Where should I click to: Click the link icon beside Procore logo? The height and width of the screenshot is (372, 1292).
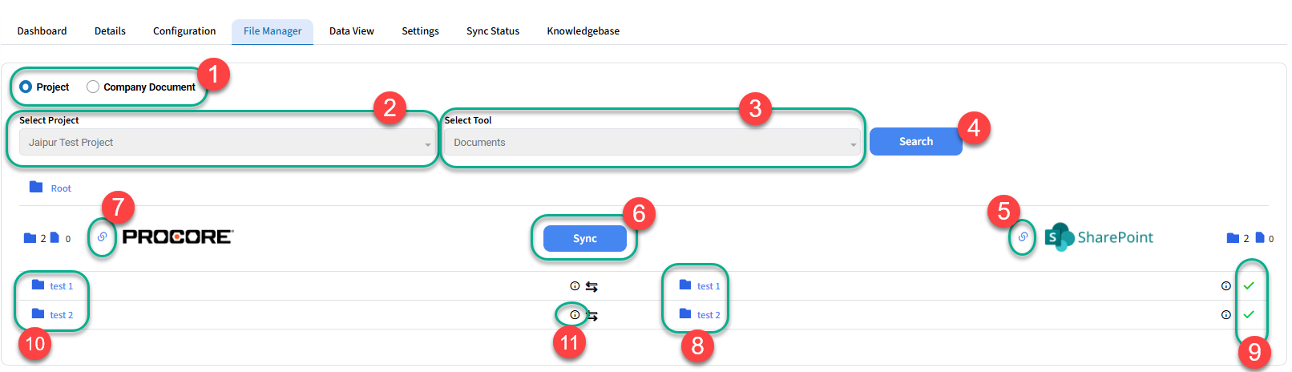[x=102, y=237]
